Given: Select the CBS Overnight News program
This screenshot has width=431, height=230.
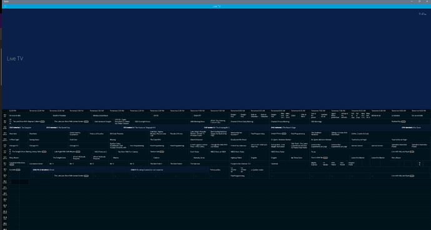Looking at the screenshot, I should tap(142, 122).
